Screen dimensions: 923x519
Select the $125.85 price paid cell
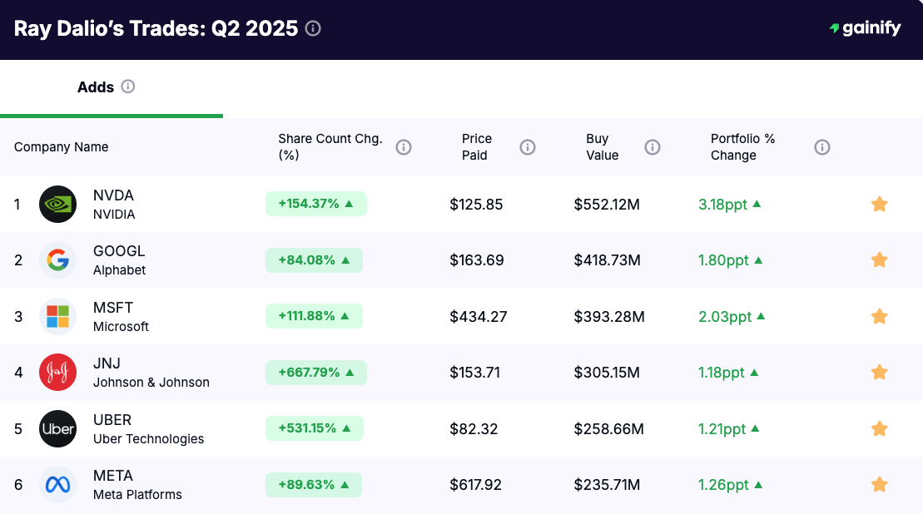click(x=476, y=205)
